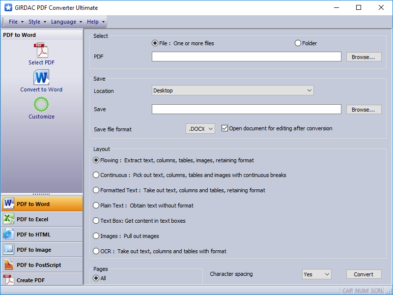Click the PostScript icon in the sidebar

click(9, 265)
